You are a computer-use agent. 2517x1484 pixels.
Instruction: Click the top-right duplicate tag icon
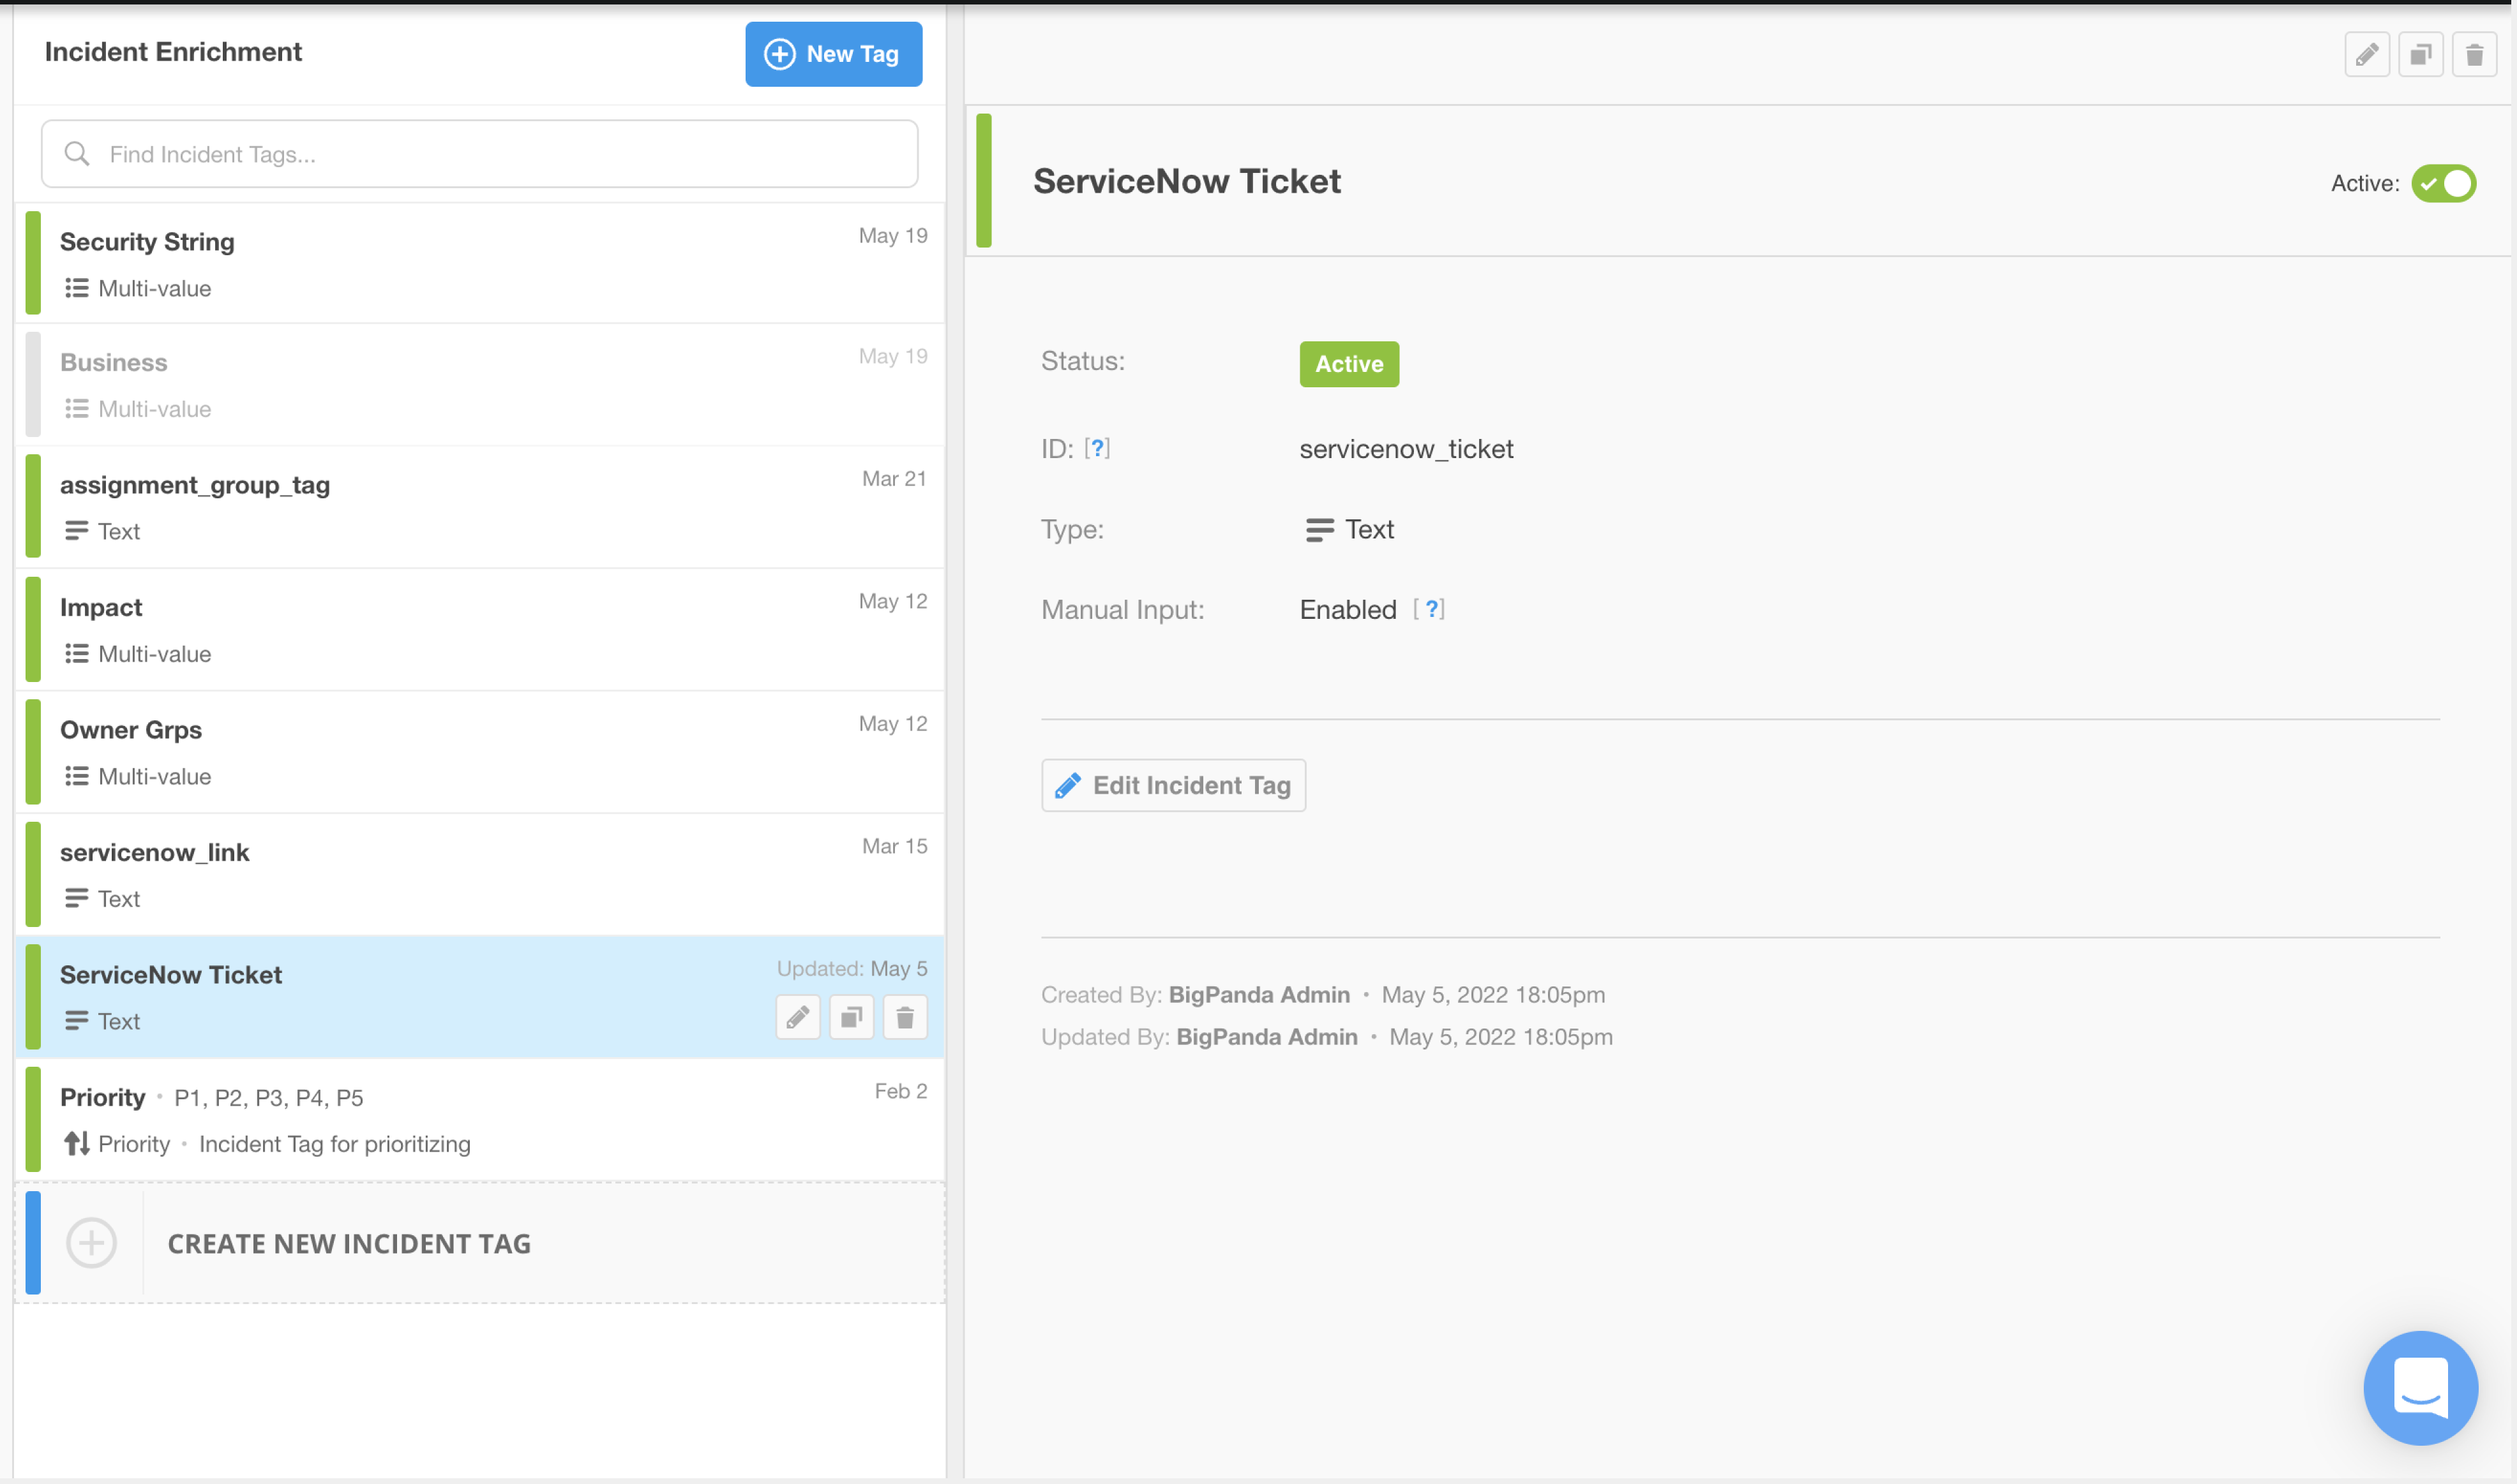(x=2420, y=55)
